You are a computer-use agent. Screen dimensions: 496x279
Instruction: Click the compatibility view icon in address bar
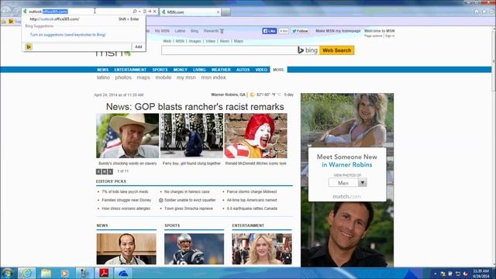click(x=145, y=12)
